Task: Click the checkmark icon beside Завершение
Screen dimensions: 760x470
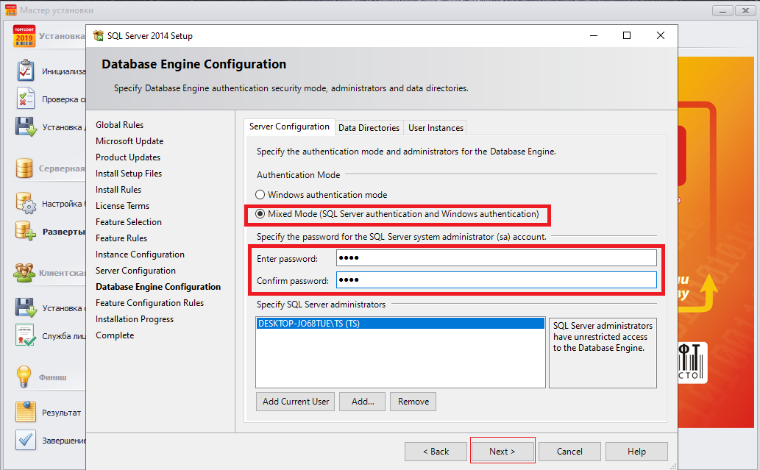Action: pyautogui.click(x=26, y=440)
